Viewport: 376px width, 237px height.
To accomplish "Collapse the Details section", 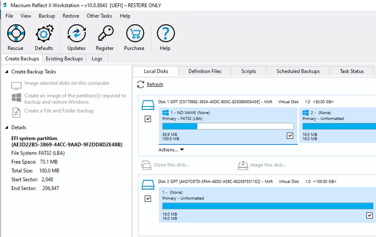I will (x=6, y=128).
